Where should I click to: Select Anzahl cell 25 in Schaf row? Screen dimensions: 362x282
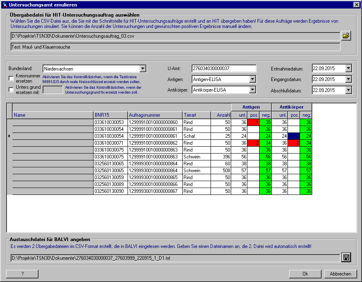221,136
